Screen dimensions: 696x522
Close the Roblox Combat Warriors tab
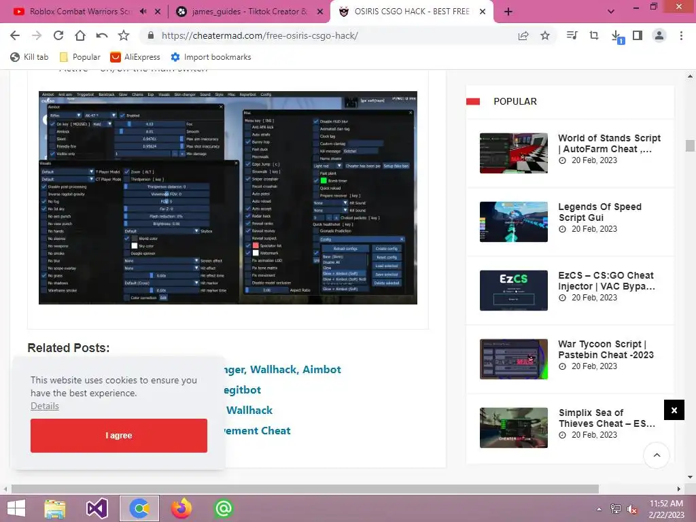157,12
